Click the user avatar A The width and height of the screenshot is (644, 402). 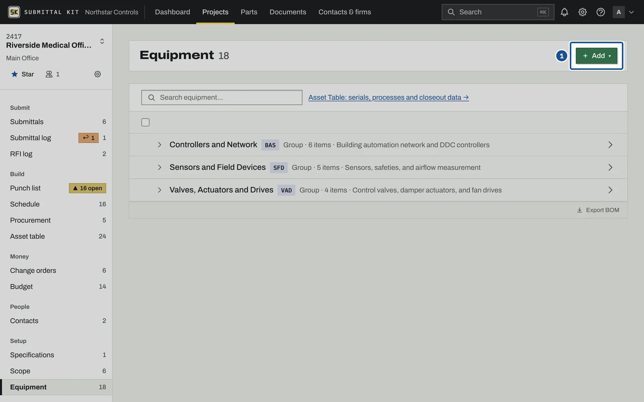pos(619,12)
